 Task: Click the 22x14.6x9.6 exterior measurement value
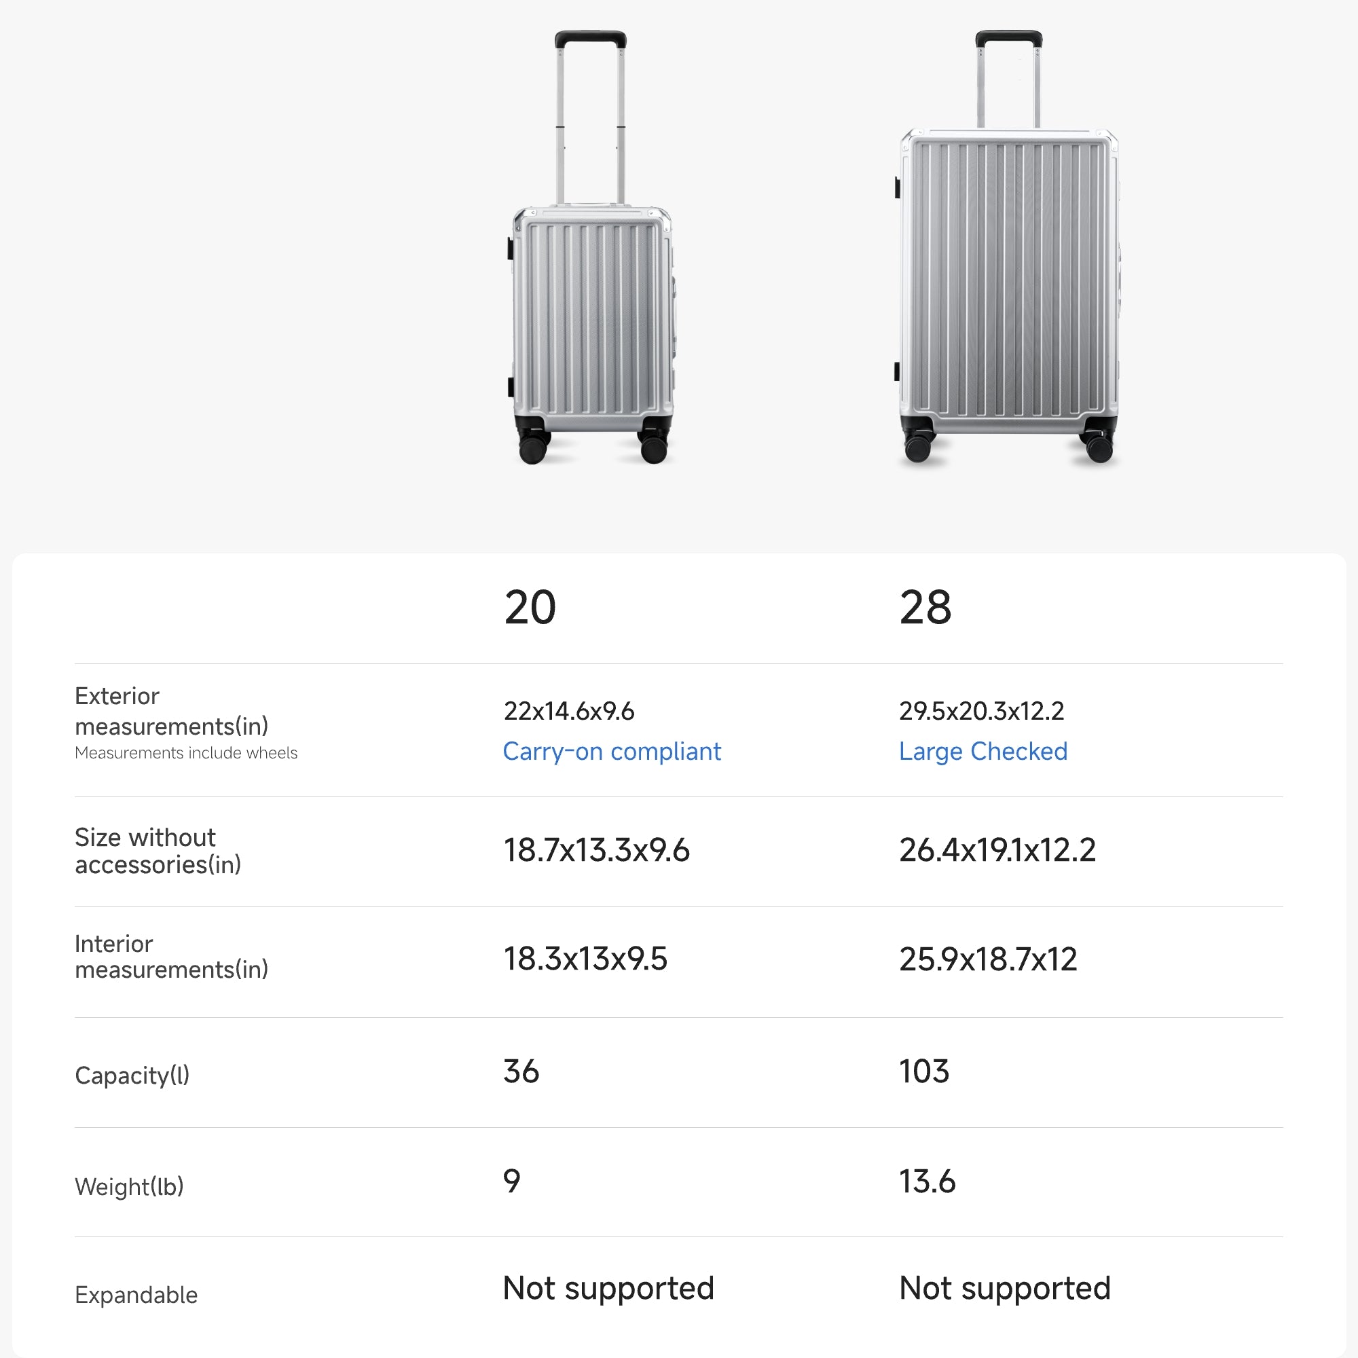(568, 712)
